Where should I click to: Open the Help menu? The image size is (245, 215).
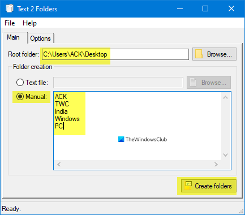click(x=29, y=23)
